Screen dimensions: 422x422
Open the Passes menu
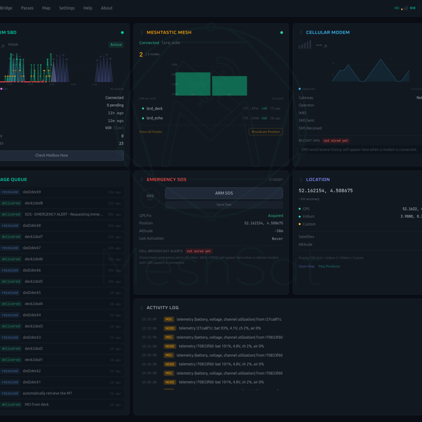27,8
